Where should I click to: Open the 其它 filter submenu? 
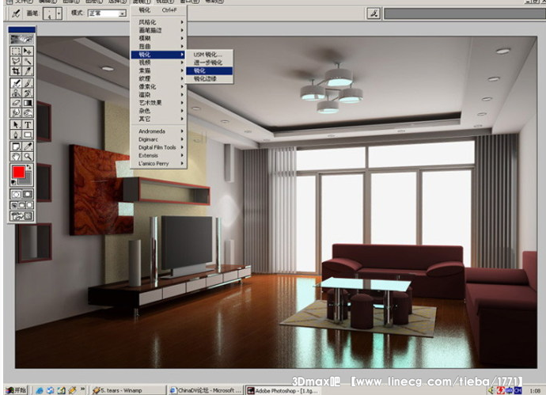158,119
